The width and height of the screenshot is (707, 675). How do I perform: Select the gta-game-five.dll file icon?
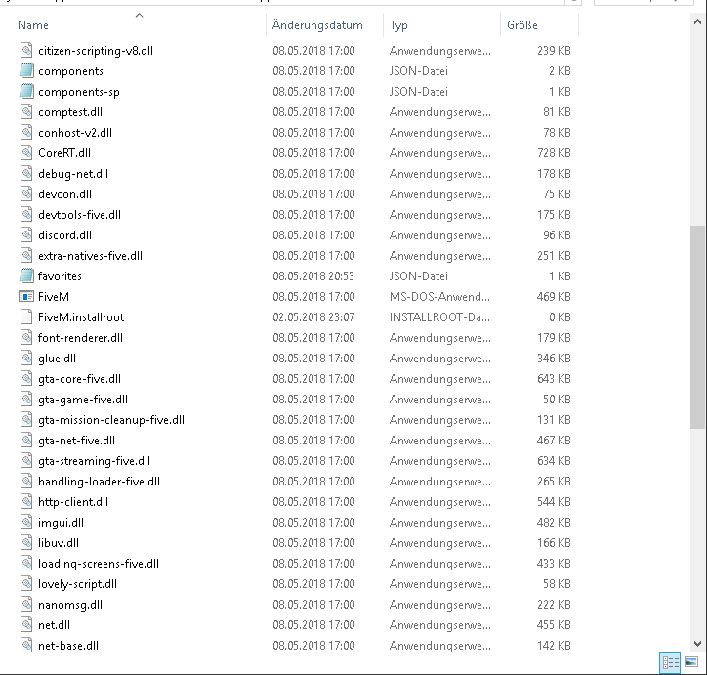coord(26,400)
